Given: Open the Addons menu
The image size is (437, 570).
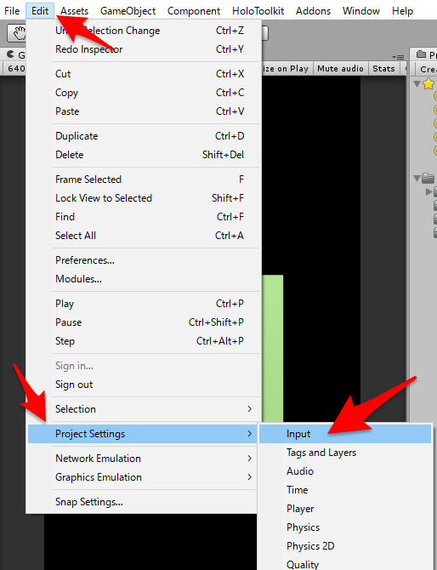Looking at the screenshot, I should click(313, 11).
